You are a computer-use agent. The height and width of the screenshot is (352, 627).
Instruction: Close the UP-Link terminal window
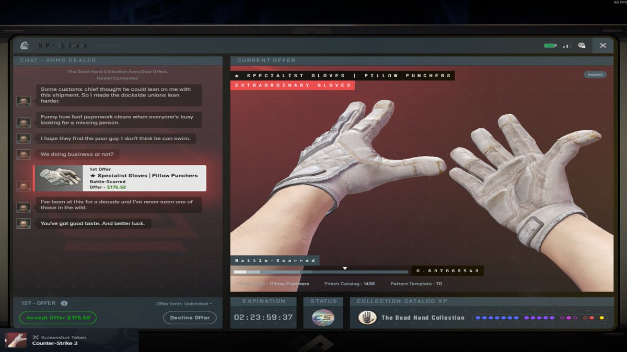pyautogui.click(x=602, y=45)
